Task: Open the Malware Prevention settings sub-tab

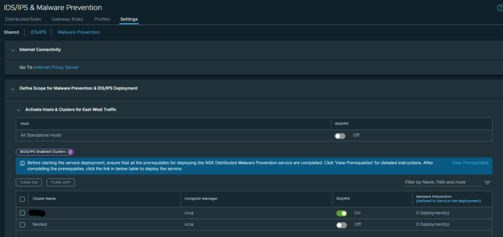Action: click(x=79, y=32)
